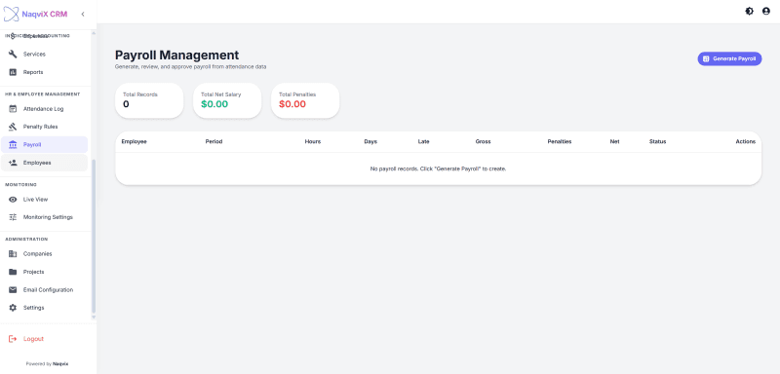This screenshot has height=374, width=780.
Task: Click the Payroll bank icon
Action: click(13, 144)
